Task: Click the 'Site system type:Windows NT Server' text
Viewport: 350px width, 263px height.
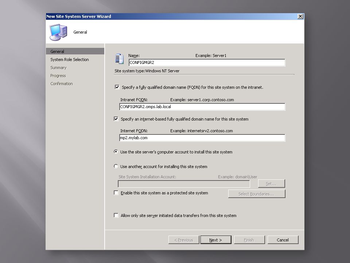Action: (147, 71)
